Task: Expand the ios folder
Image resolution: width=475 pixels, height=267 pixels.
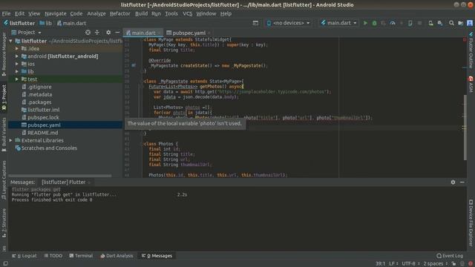Action: click(17, 64)
